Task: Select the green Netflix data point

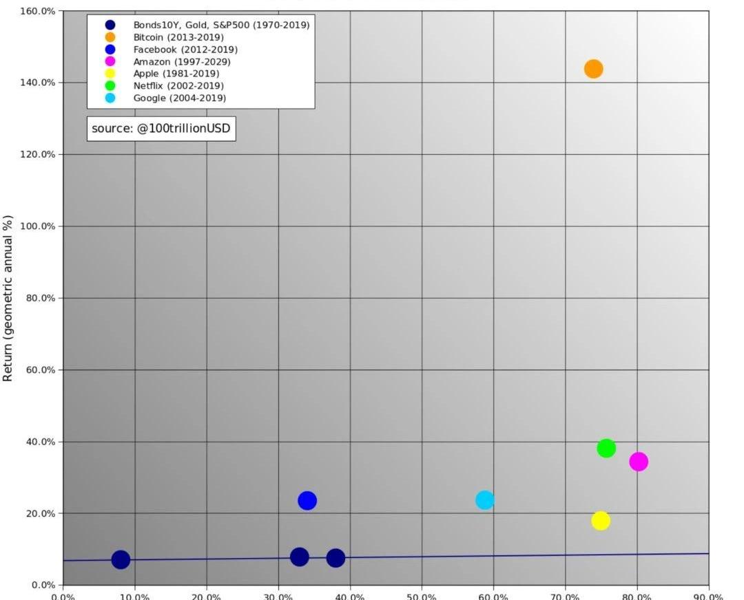Action: (x=606, y=449)
